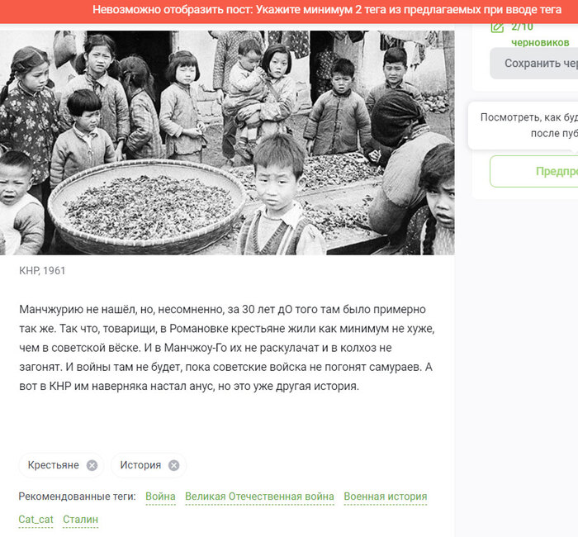578x537 pixels.
Task: Add recommended tag Cat_cat
Action: [36, 520]
